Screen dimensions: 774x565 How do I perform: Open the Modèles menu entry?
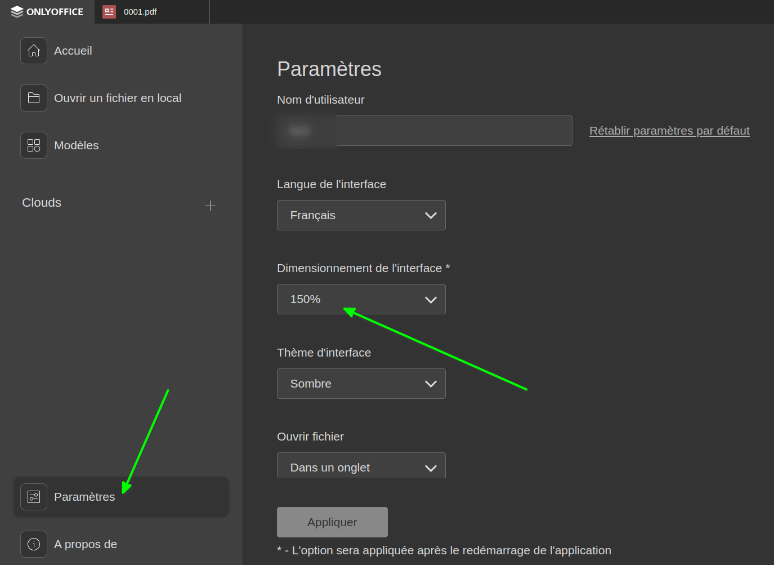(77, 145)
